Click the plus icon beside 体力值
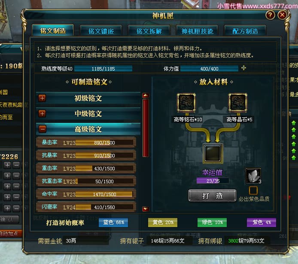This screenshot has width=298, height=264. click(243, 68)
